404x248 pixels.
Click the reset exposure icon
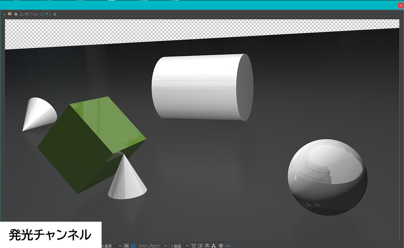click(x=221, y=246)
